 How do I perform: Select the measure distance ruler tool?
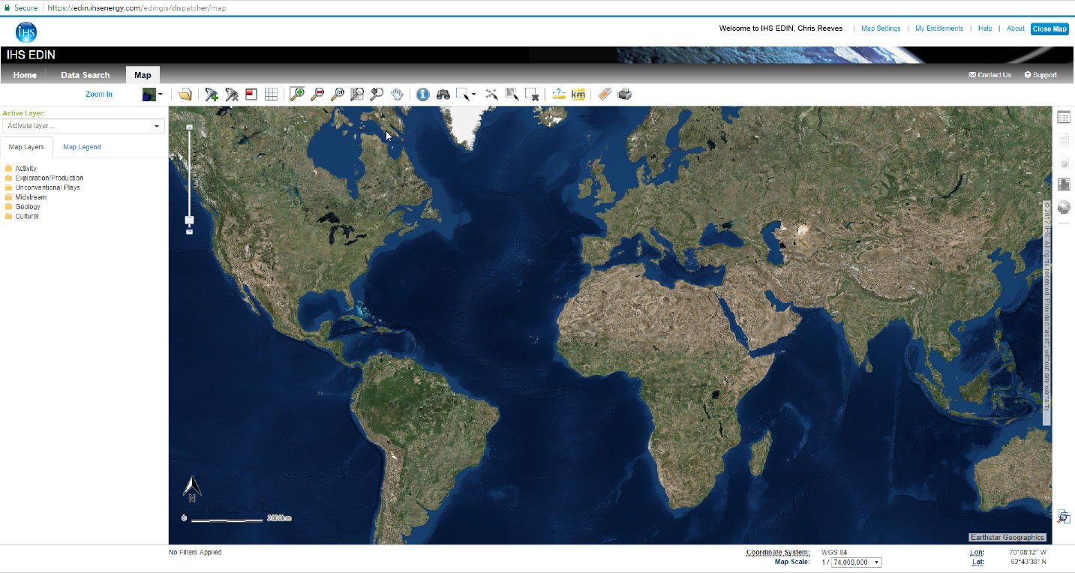click(x=558, y=94)
